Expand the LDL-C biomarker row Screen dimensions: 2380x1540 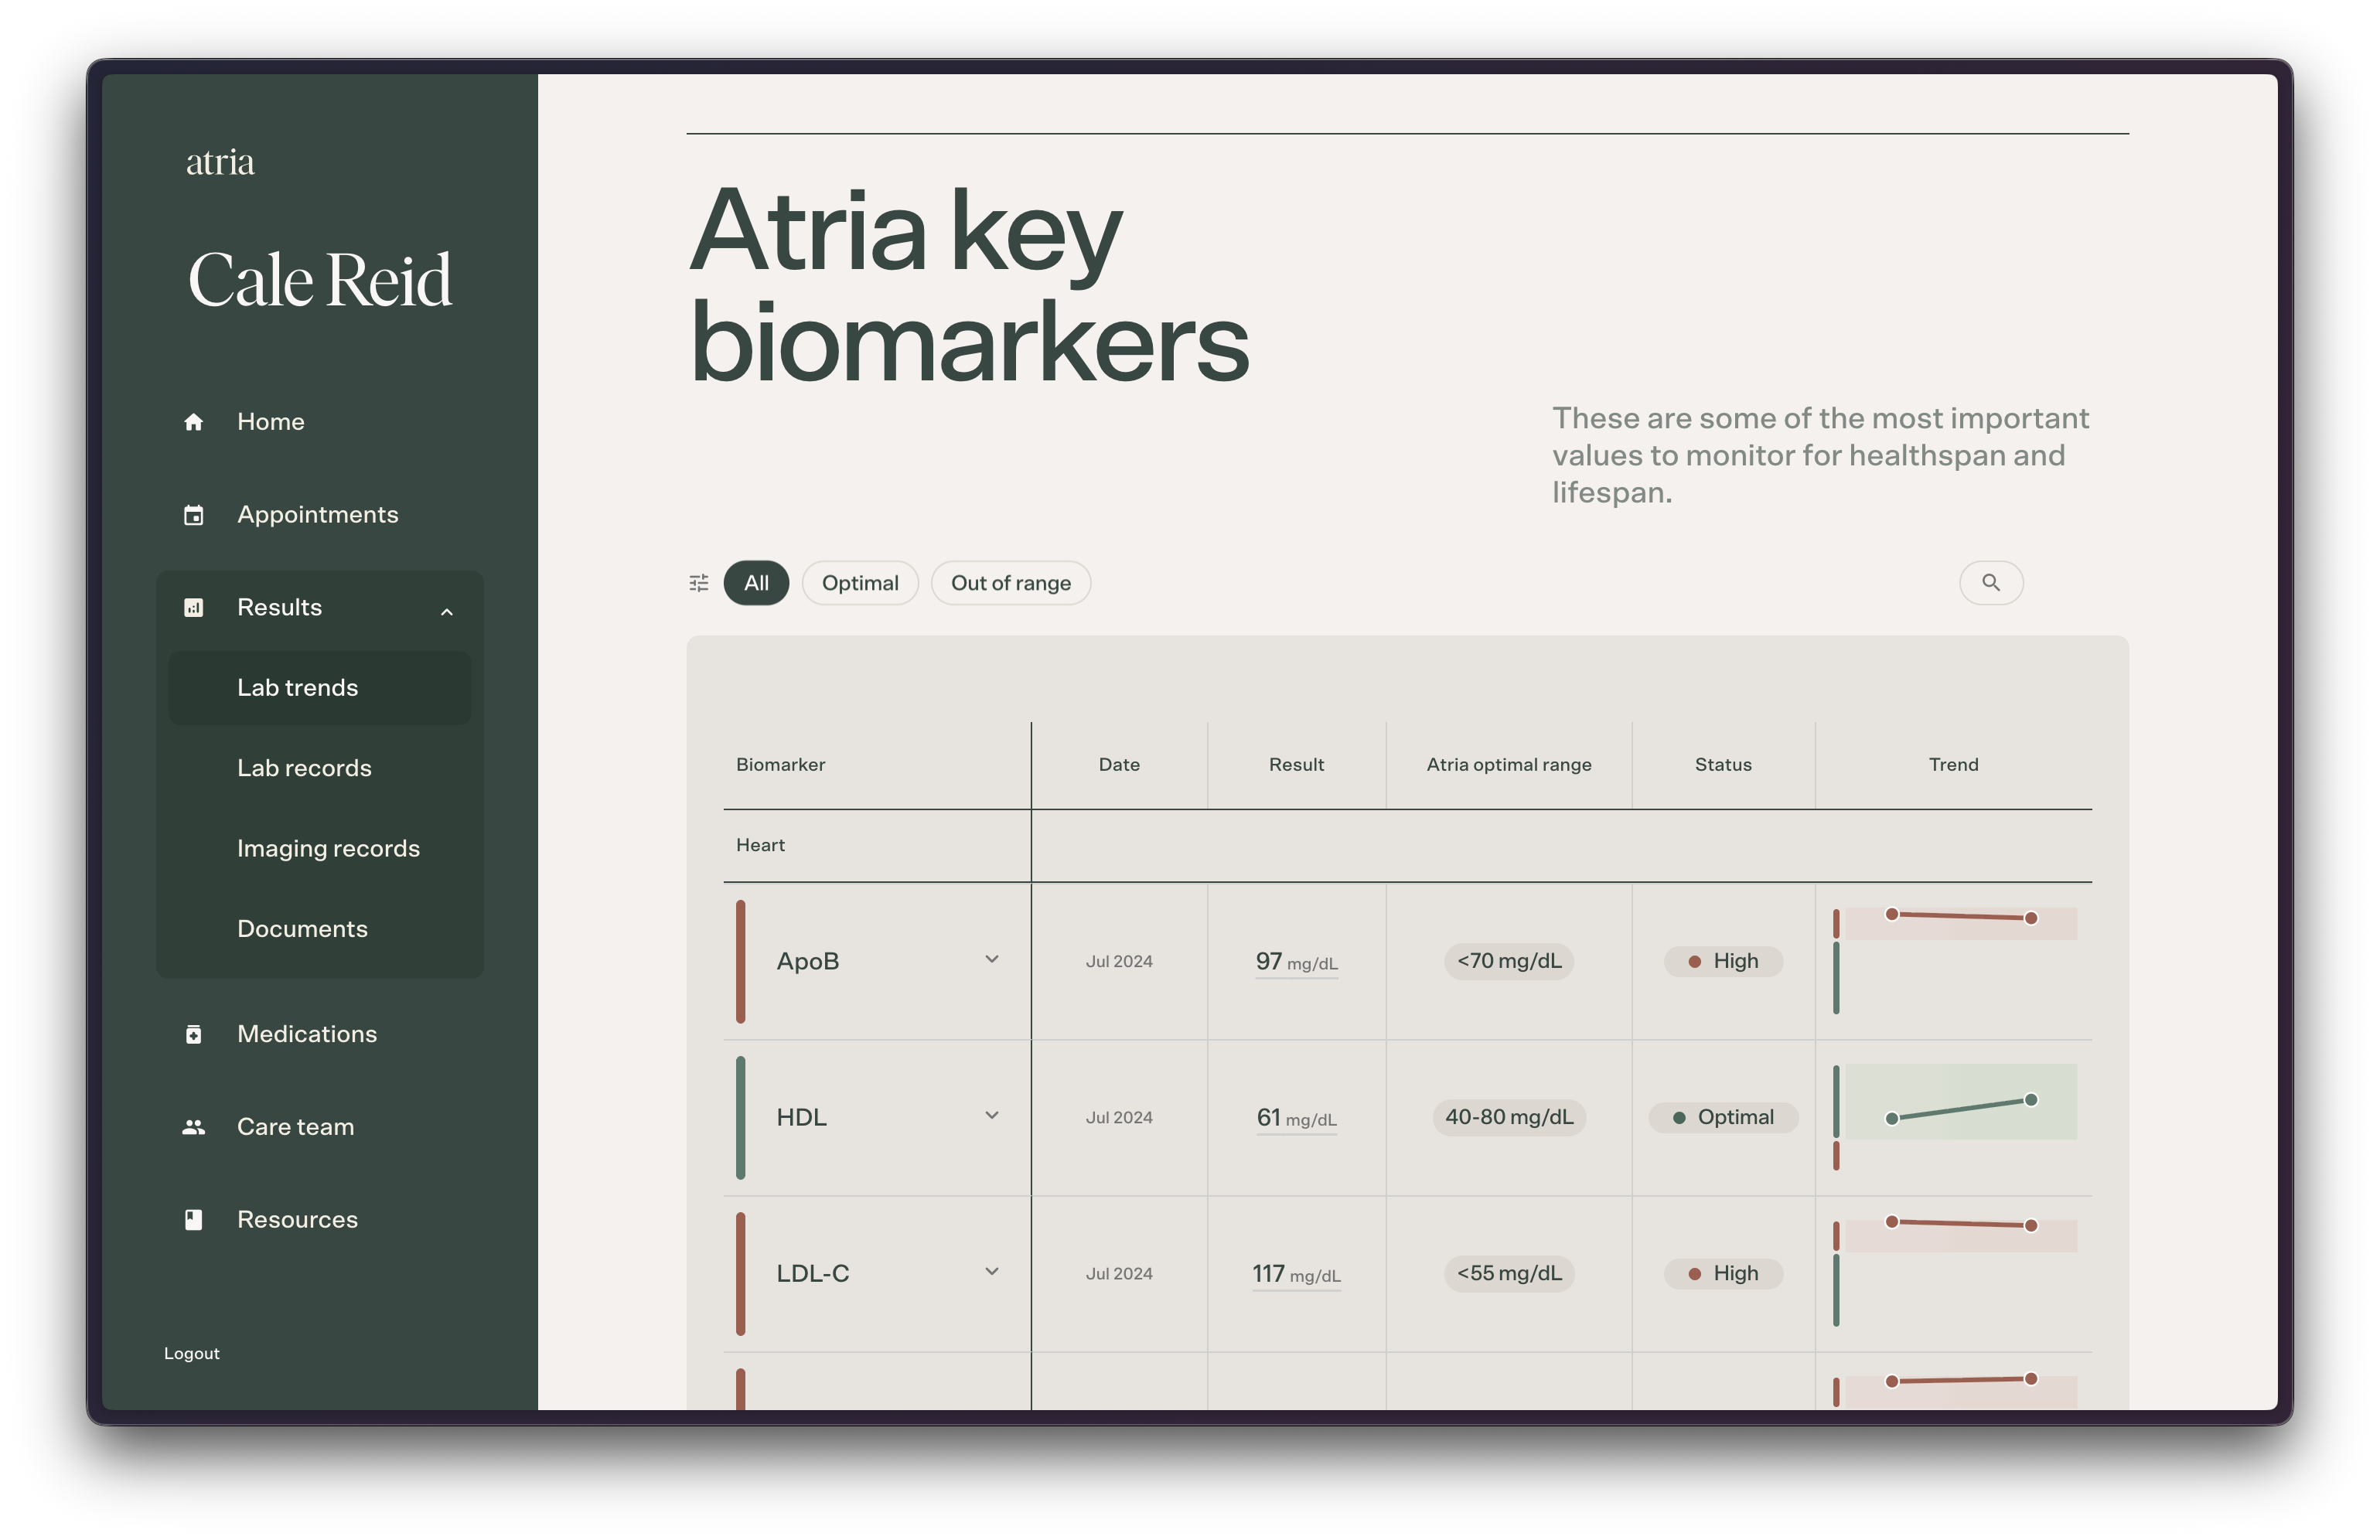pyautogui.click(x=992, y=1271)
